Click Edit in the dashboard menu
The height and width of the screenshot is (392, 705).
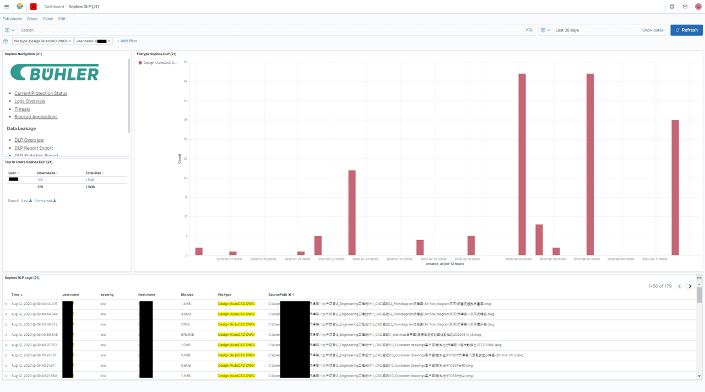(62, 19)
